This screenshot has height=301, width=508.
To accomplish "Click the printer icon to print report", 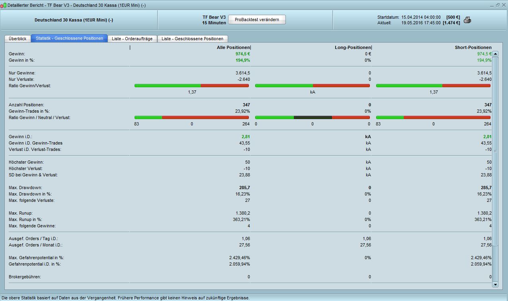I will (x=467, y=20).
